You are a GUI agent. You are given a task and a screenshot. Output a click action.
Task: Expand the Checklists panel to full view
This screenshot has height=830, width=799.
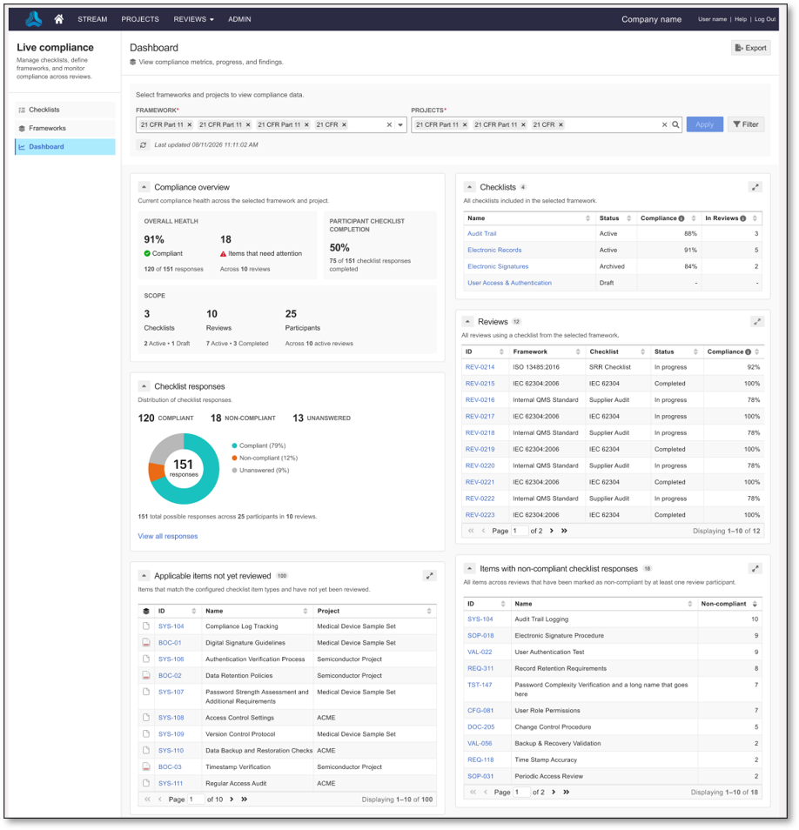tap(755, 187)
